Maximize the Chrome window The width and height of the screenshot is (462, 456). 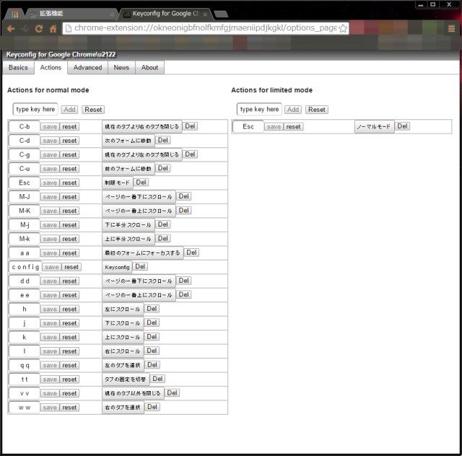click(433, 5)
